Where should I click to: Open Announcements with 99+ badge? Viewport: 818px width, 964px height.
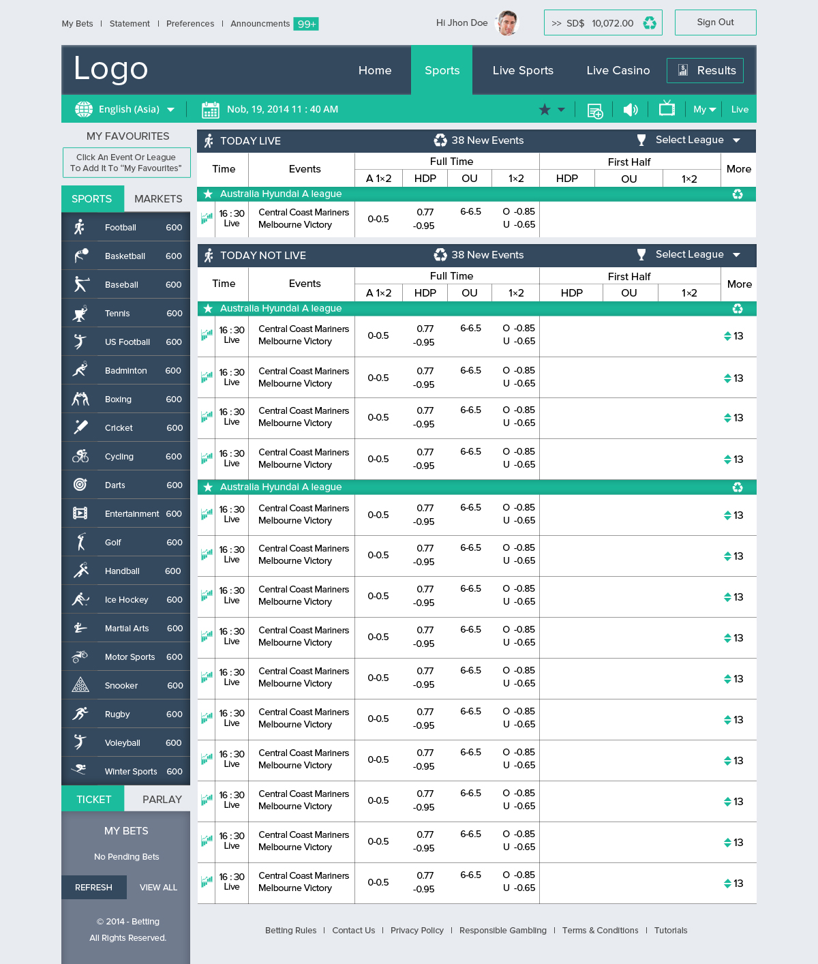(275, 23)
